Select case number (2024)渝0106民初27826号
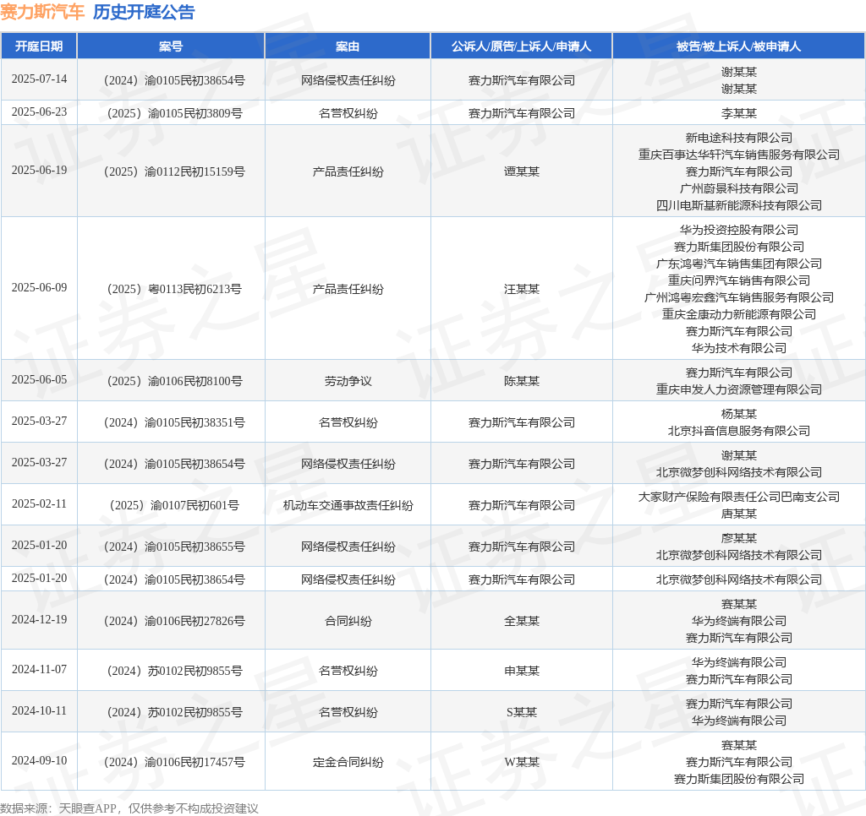The height and width of the screenshot is (816, 866). pyautogui.click(x=174, y=621)
